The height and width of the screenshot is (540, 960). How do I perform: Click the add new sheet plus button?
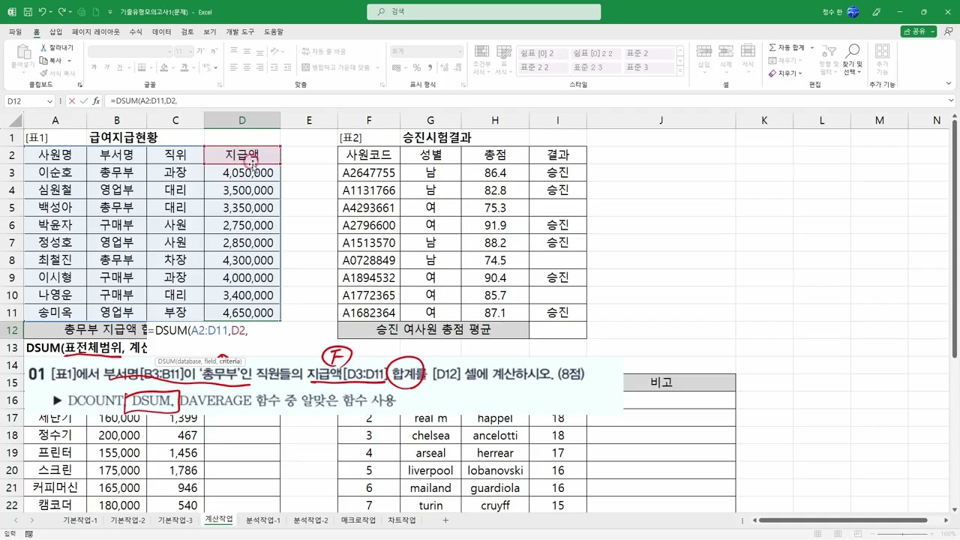pyautogui.click(x=445, y=520)
